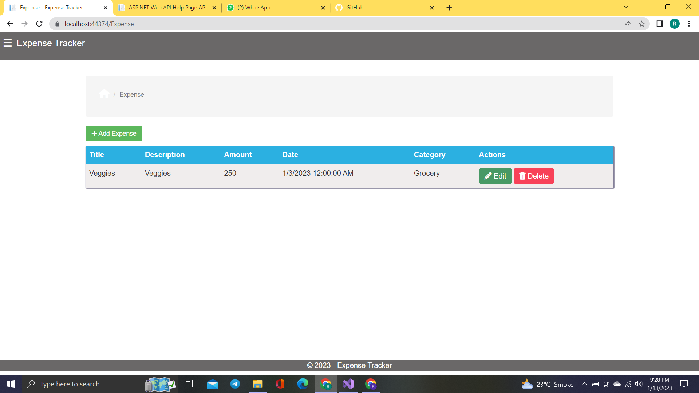Navigate back in browser history
The height and width of the screenshot is (393, 699).
click(9, 24)
